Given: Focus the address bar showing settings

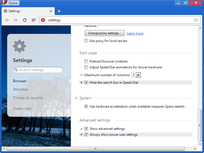Looking at the screenshot, I should pyautogui.click(x=120, y=20).
